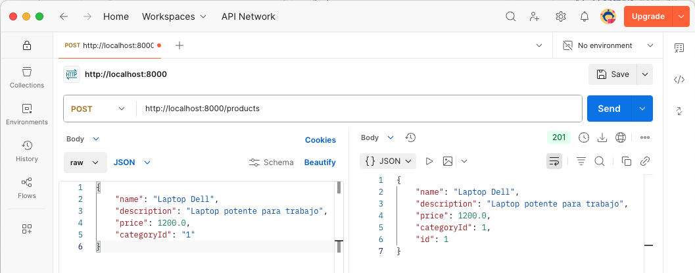Go to the Home menu
695x273 pixels.
pyautogui.click(x=116, y=16)
